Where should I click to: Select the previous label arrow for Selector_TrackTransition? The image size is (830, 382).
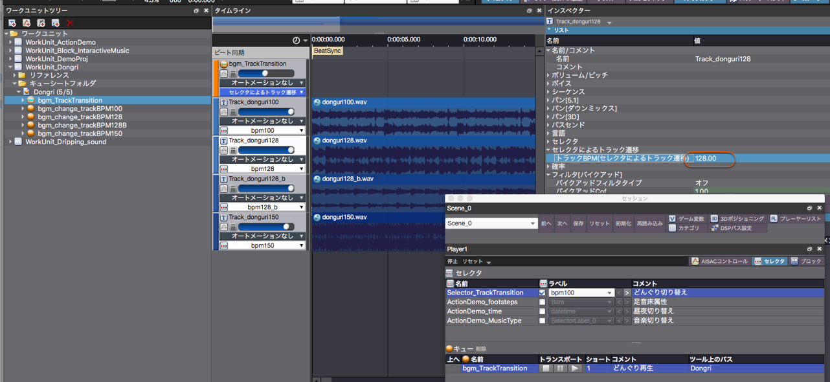[x=619, y=293]
